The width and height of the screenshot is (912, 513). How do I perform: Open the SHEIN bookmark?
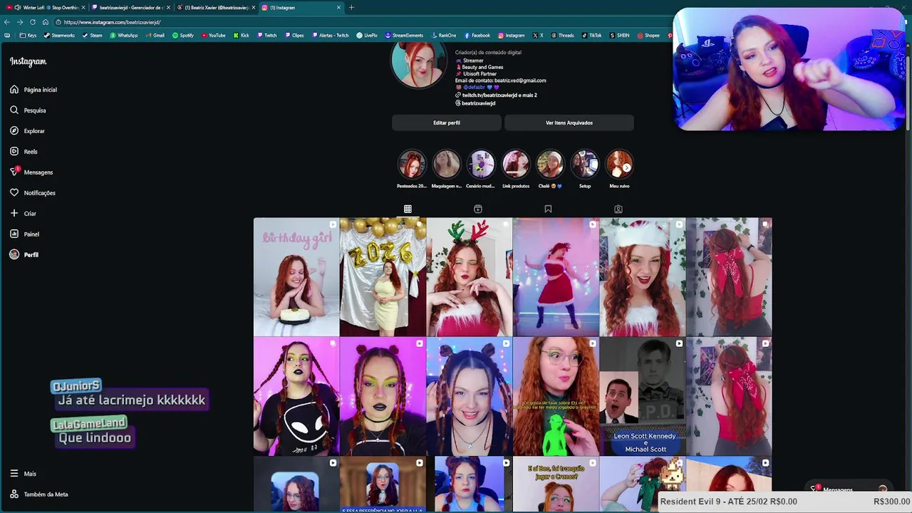[x=620, y=35]
